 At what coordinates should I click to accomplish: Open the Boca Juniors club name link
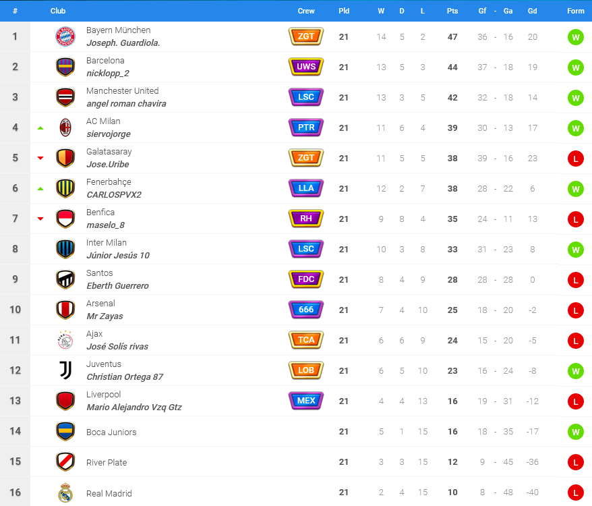(x=111, y=432)
